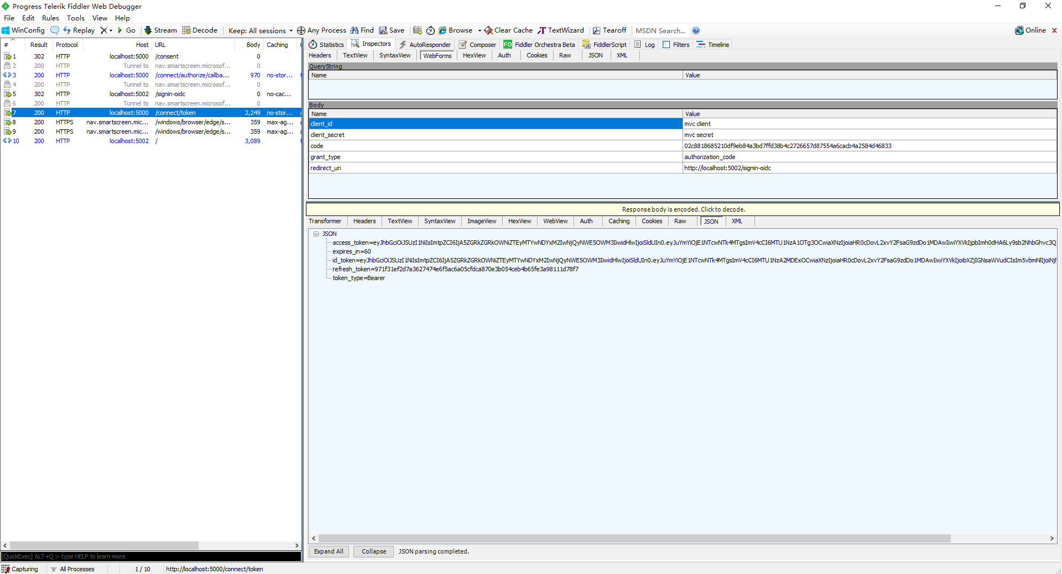Select session 5 /signin-oidc row
Viewport: 1062px width, 574px height.
coord(150,94)
